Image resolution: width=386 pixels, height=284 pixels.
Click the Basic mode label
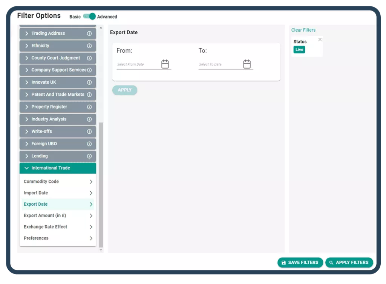pos(75,17)
